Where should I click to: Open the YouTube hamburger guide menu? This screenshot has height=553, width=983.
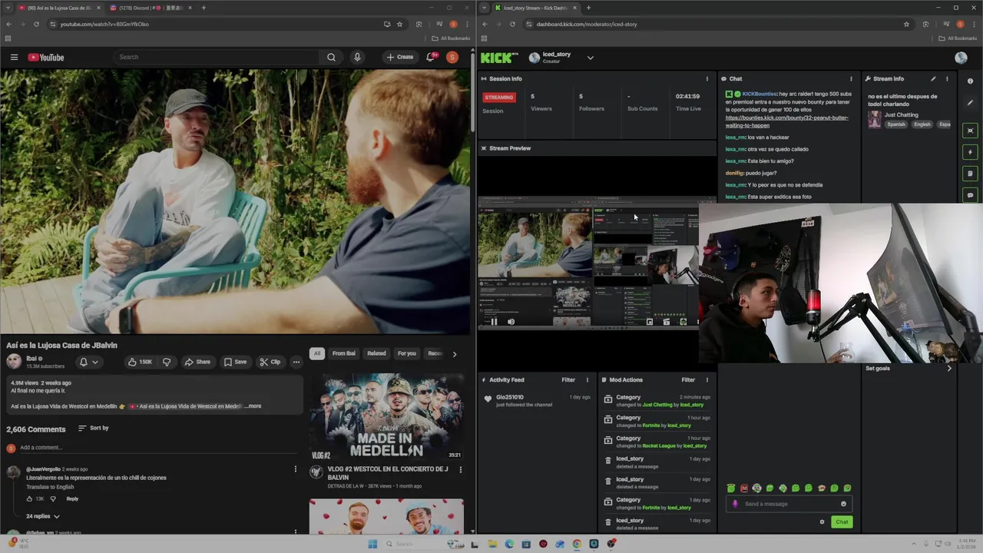(14, 57)
